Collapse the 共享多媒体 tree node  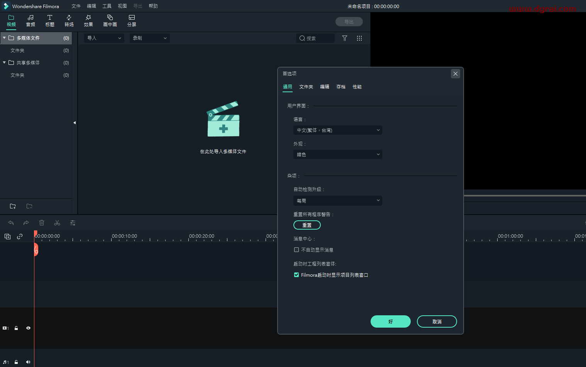click(4, 63)
